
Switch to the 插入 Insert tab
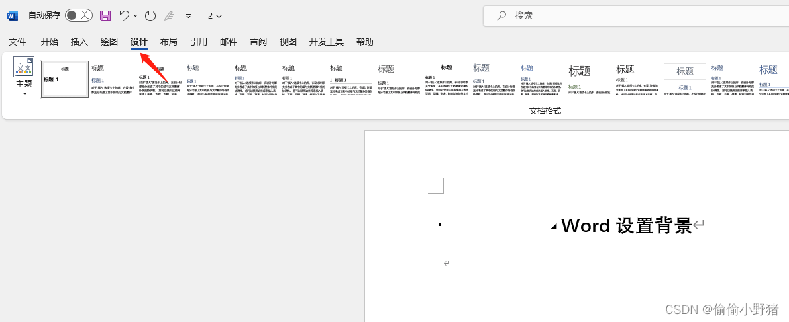coord(79,42)
